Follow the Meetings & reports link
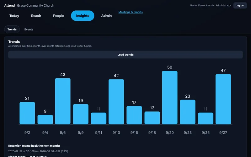The width and height of the screenshot is (251, 157). pos(131,12)
